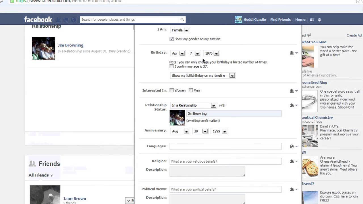
Task: Open Heddi Cundle profile link
Action: point(254,20)
